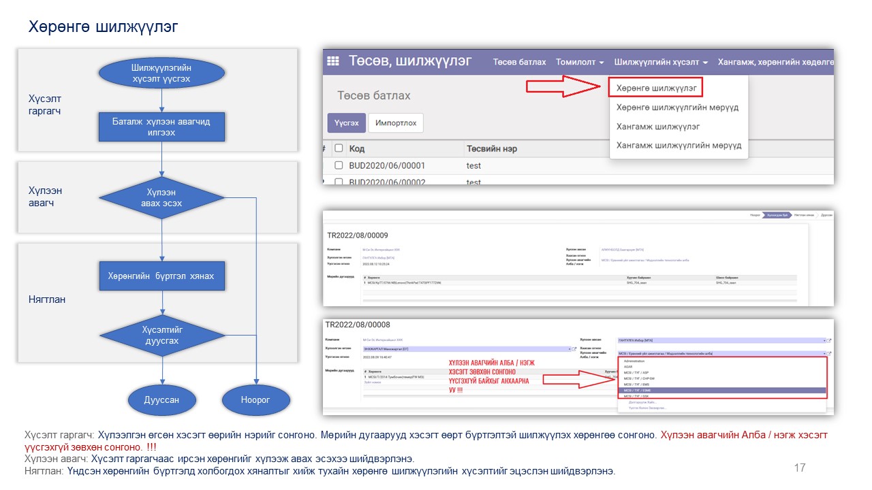Open the apps grid icon beside Төсөв, шилжүүлэг
The image size is (872, 490).
click(x=333, y=61)
